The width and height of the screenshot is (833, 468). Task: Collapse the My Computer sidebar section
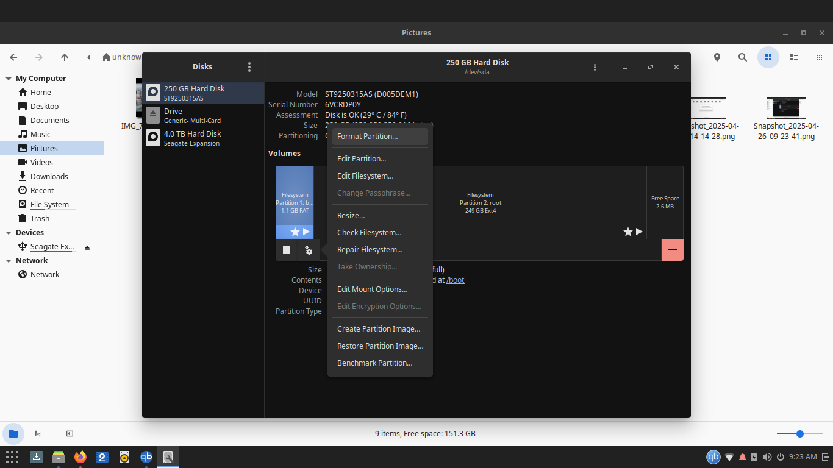coord(9,79)
